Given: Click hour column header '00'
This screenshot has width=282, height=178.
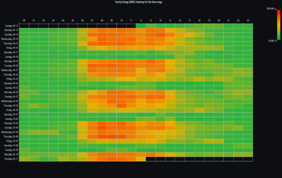Looking at the screenshot, I should tap(24, 21).
